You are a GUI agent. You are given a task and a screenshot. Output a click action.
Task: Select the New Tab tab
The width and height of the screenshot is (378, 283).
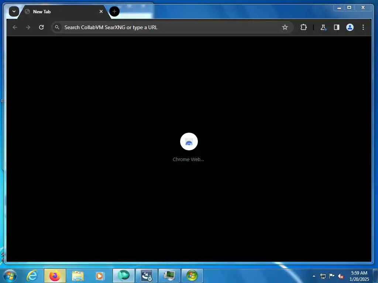click(x=64, y=11)
